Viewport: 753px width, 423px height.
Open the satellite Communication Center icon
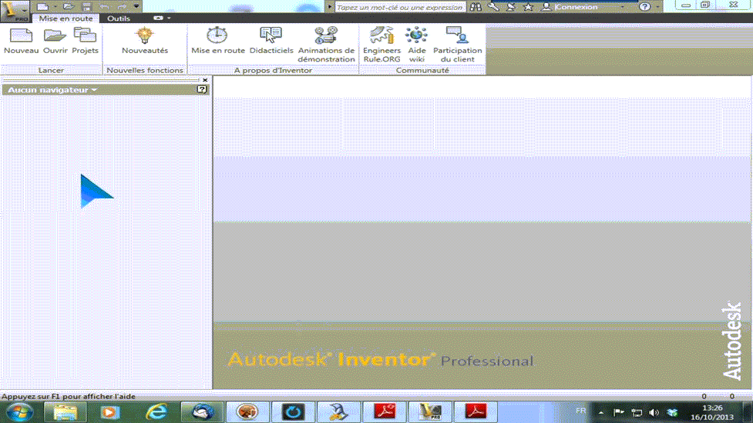(511, 7)
